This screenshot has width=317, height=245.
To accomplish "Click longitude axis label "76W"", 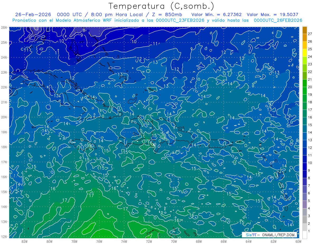I will coord(99,241).
